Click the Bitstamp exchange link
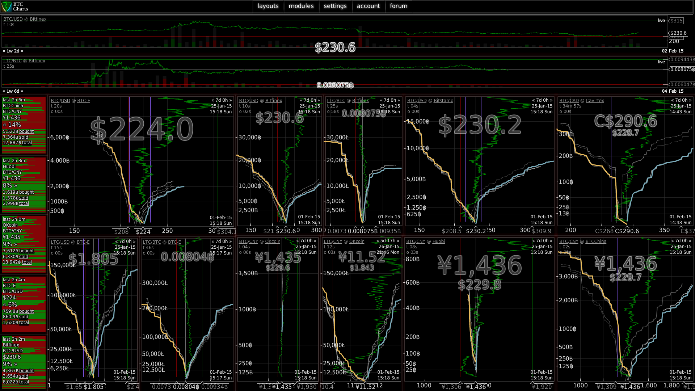 [x=443, y=101]
